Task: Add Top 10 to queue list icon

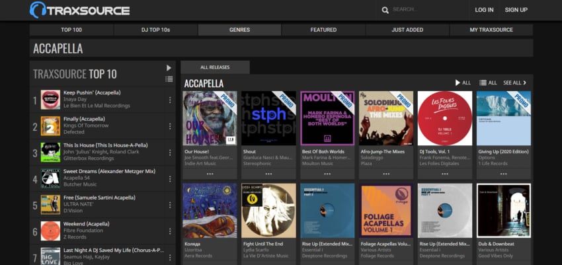Action: pyautogui.click(x=169, y=79)
